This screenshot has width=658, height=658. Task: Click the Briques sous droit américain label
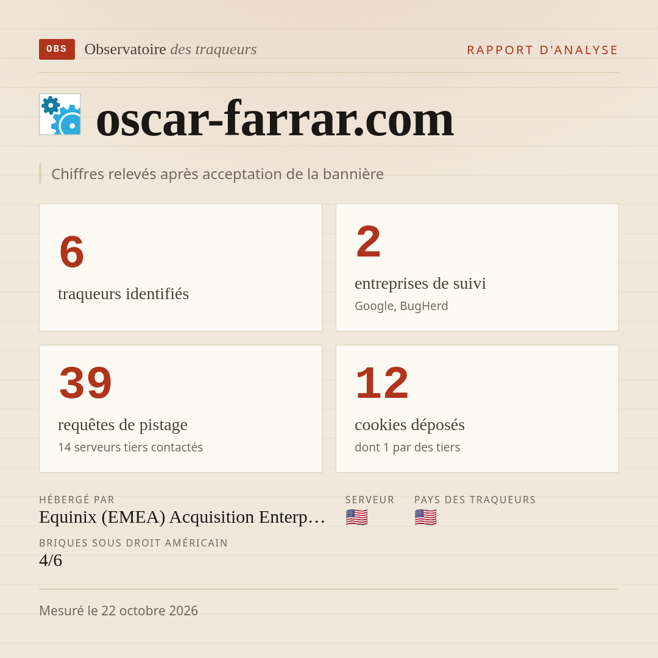click(x=133, y=543)
